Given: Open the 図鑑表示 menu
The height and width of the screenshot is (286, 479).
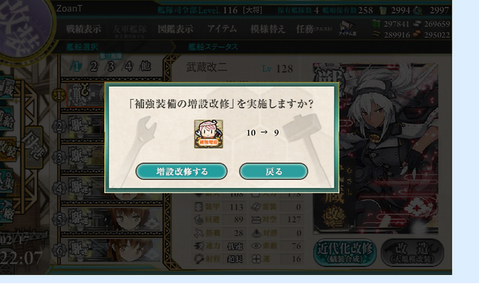Looking at the screenshot, I should [x=176, y=29].
